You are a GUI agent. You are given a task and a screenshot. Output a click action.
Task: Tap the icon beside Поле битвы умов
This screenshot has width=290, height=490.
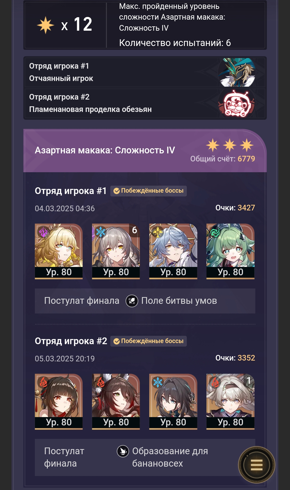point(132,301)
